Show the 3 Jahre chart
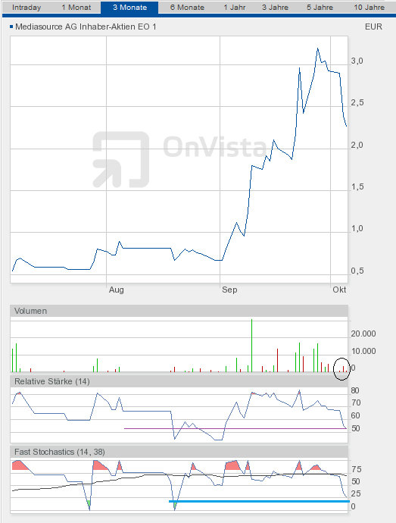The image size is (396, 523). point(275,8)
